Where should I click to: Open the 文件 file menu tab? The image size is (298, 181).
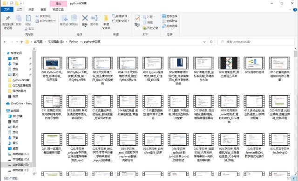[x=7, y=9]
